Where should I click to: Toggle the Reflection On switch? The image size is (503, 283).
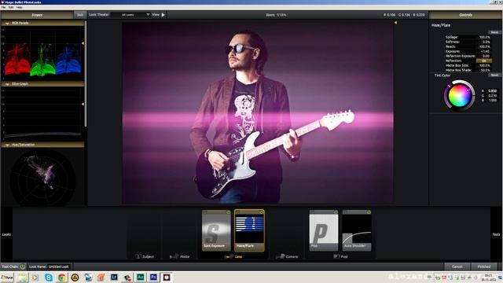484,61
